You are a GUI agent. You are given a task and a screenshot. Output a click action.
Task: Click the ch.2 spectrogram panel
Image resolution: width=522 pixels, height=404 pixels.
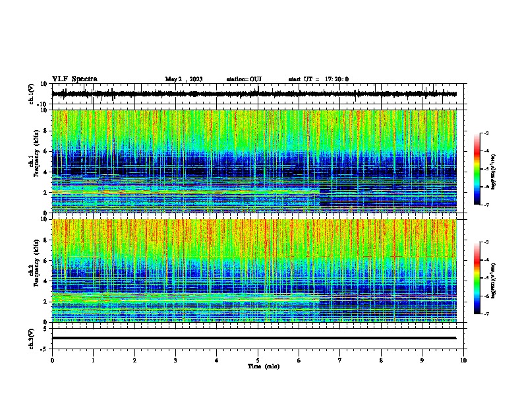254,271
